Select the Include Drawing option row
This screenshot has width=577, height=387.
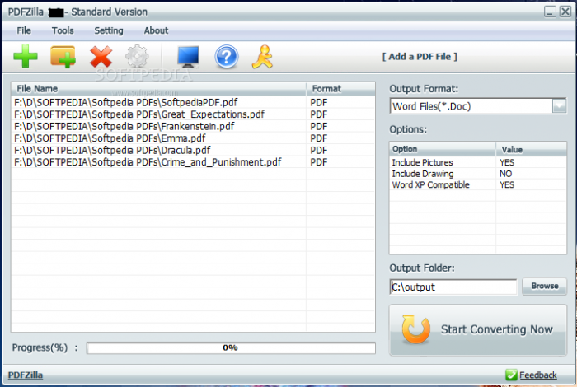tap(477, 174)
